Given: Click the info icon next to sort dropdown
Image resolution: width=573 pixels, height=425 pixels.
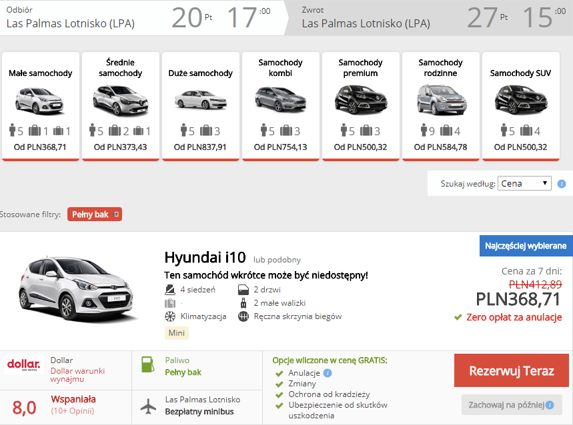Looking at the screenshot, I should click(x=561, y=184).
